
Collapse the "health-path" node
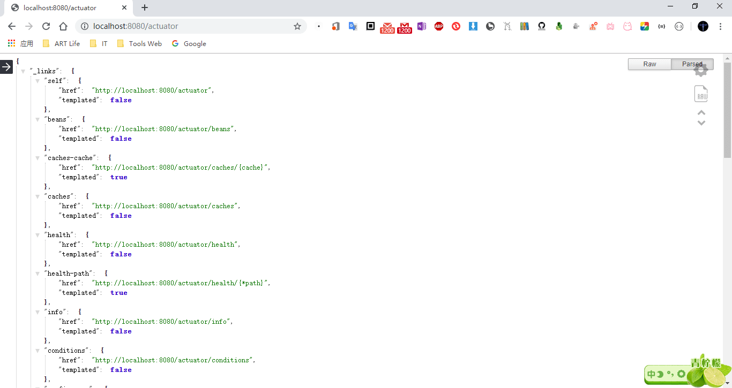tap(38, 273)
